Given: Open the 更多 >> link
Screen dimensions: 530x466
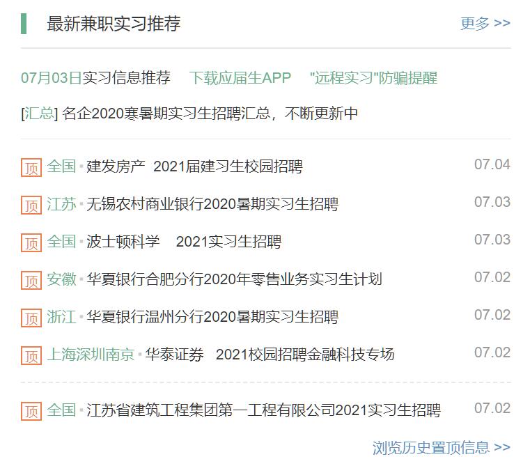Looking at the screenshot, I should pyautogui.click(x=485, y=23).
